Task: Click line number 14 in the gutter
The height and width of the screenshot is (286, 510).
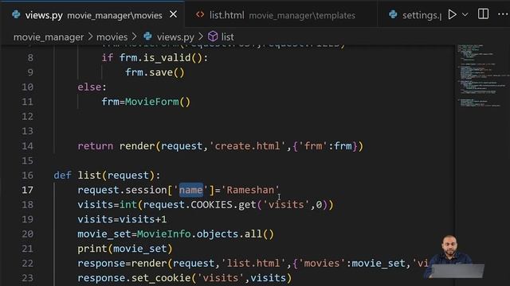Action: 28,146
